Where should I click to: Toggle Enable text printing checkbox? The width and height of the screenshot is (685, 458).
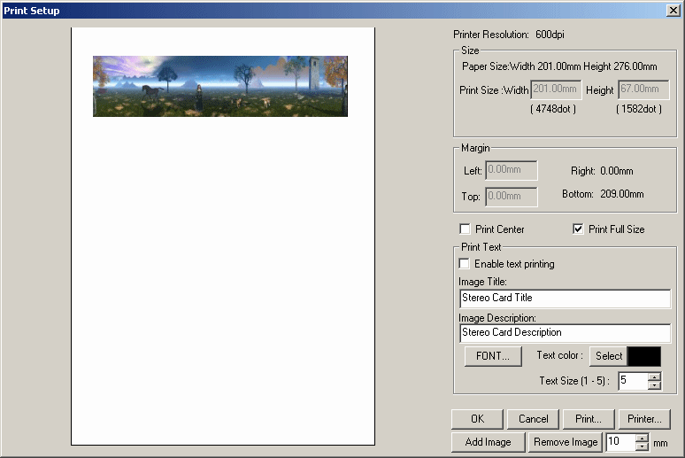pyautogui.click(x=466, y=264)
